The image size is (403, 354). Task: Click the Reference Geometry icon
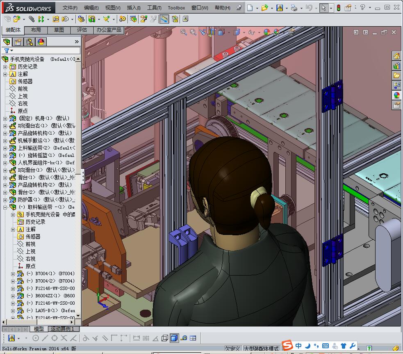click(107, 19)
